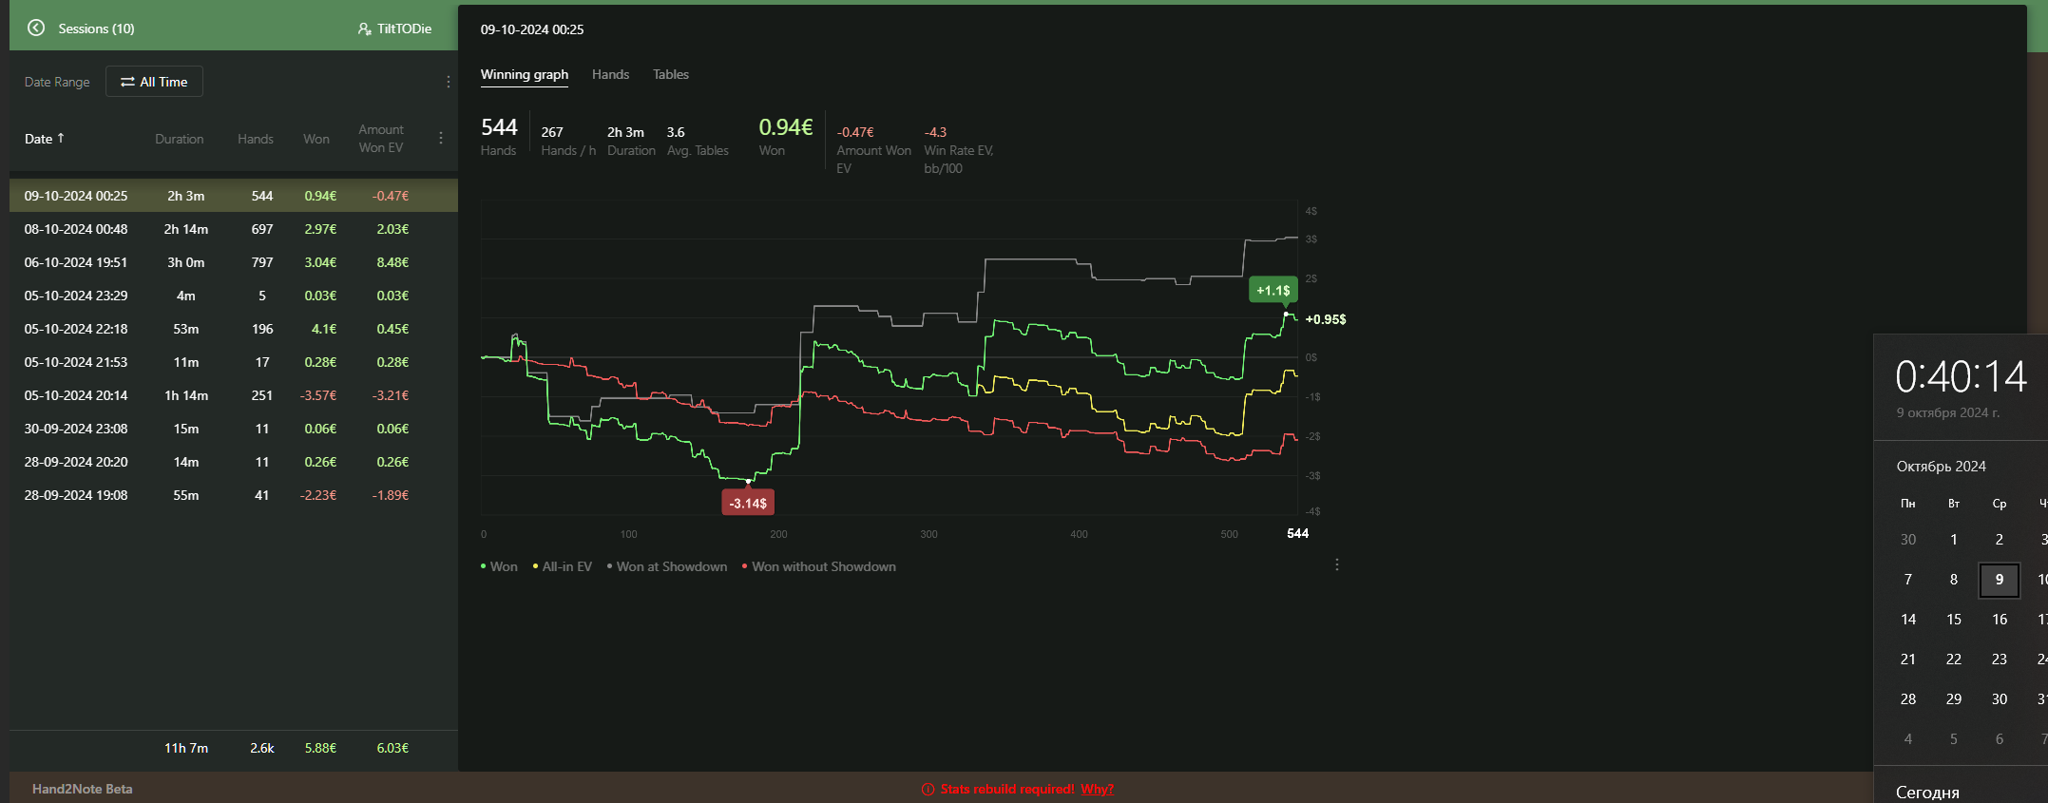The image size is (2048, 803).
Task: Select session 06-10-2024 19:51
Action: [x=234, y=262]
